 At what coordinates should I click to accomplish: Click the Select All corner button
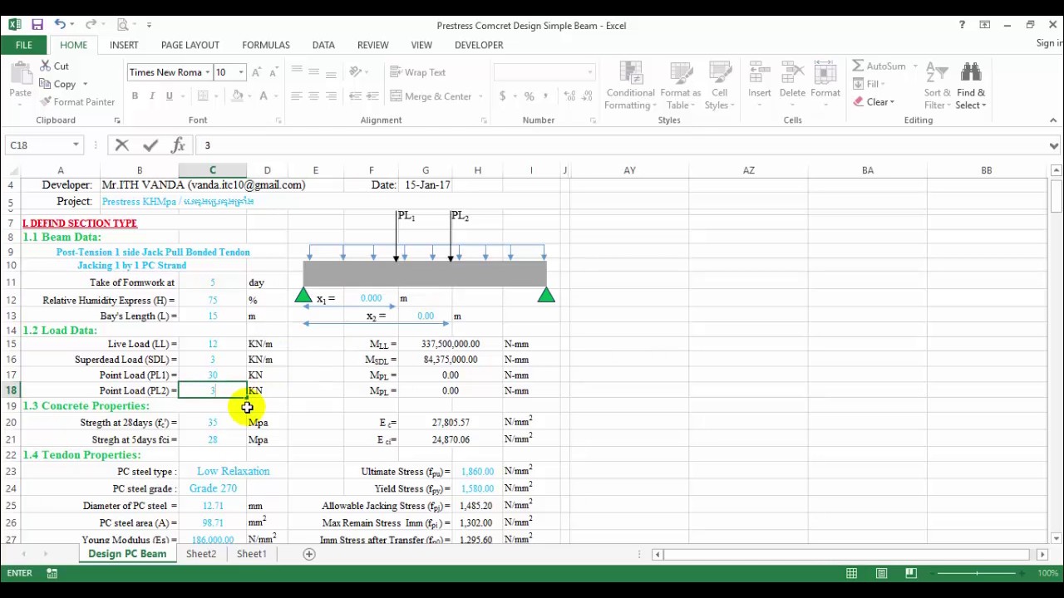[10, 170]
